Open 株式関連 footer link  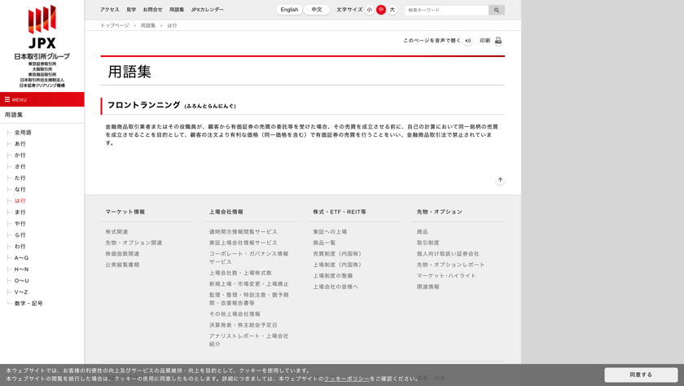coord(116,231)
